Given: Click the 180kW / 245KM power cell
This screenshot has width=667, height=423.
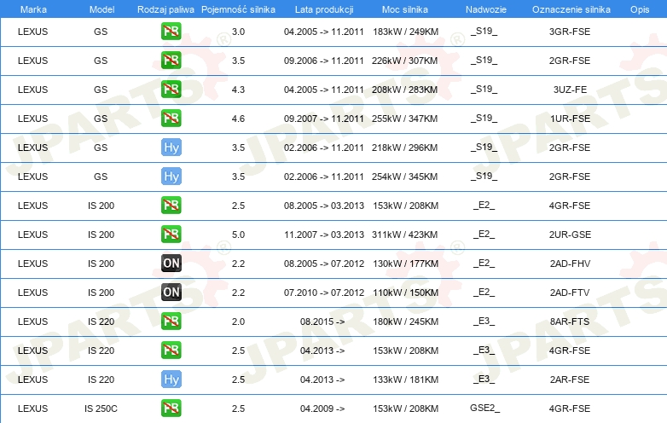Looking at the screenshot, I should pos(405,322).
